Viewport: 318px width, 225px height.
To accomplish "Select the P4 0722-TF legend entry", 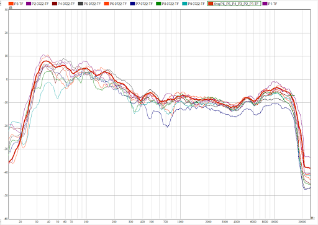I will point(63,4).
